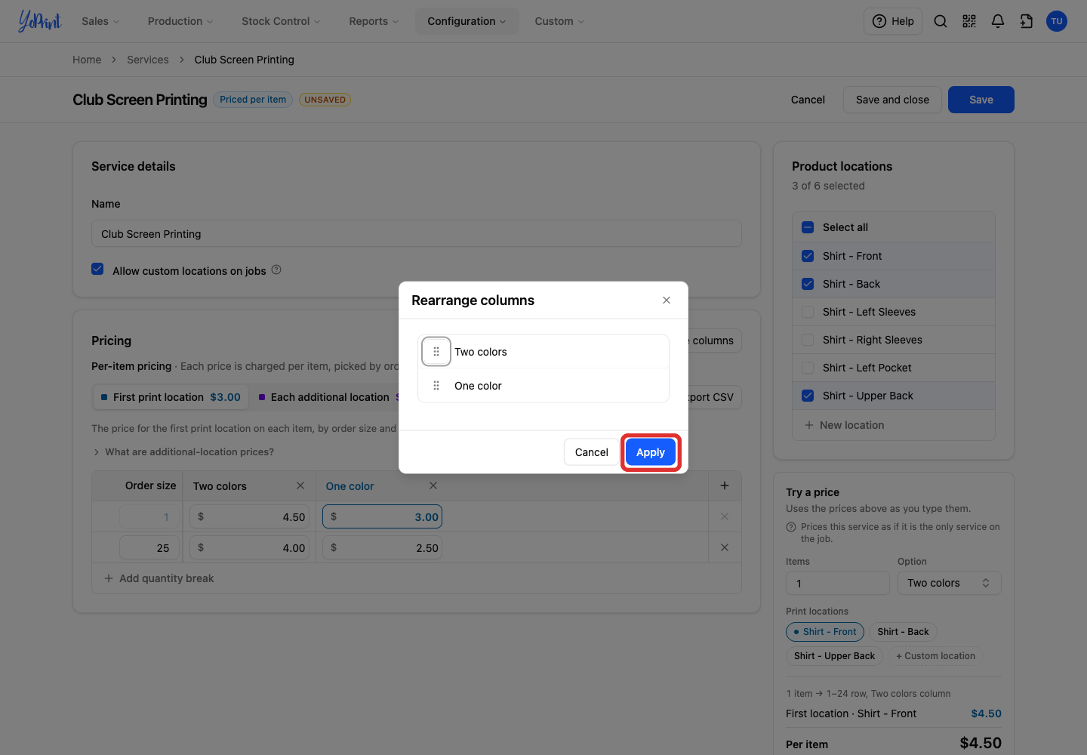1087x755 pixels.
Task: Grab the One color drag handle
Action: click(x=436, y=386)
